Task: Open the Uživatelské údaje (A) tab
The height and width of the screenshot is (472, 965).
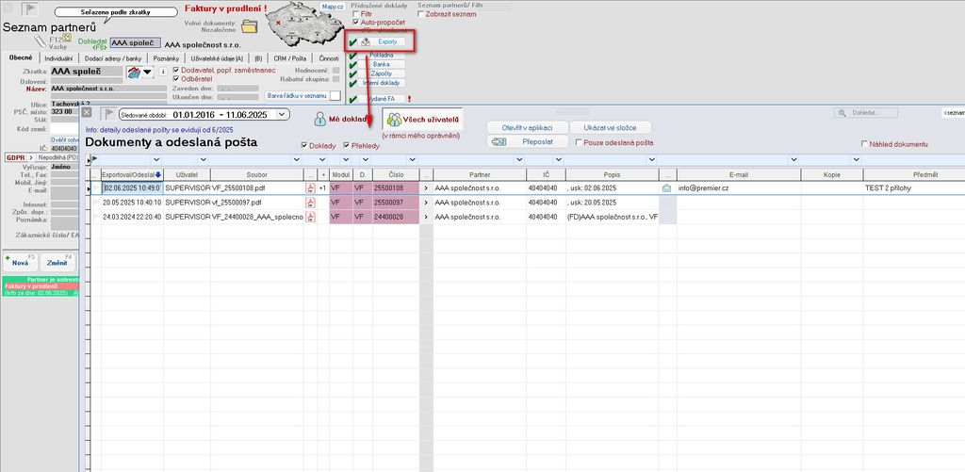Action: coord(217,58)
